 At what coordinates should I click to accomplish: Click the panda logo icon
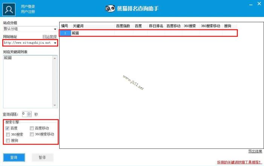pyautogui.click(x=110, y=8)
